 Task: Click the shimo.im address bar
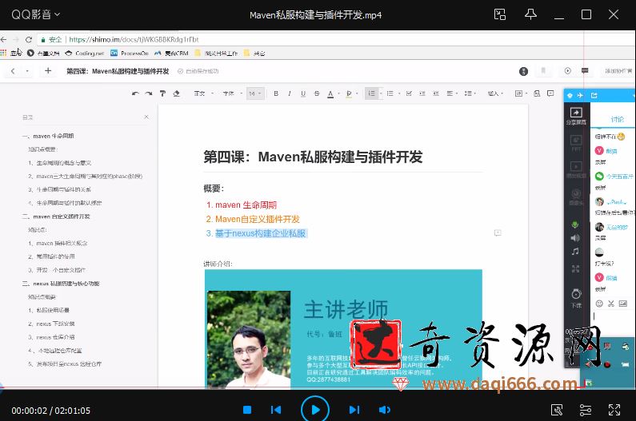(x=134, y=39)
